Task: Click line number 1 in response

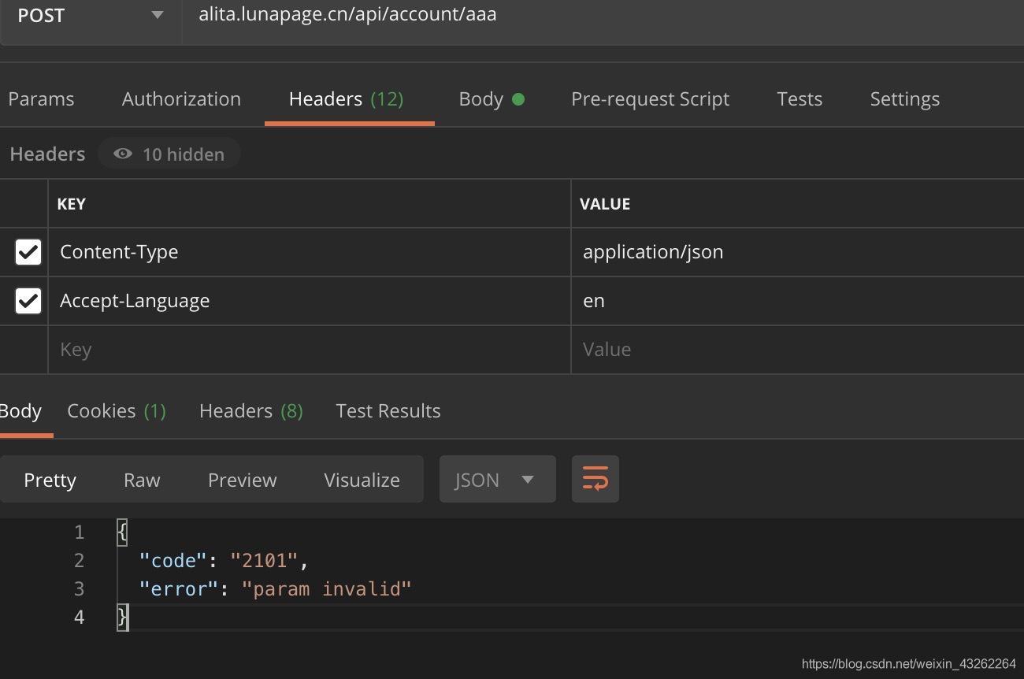Action: pos(79,532)
